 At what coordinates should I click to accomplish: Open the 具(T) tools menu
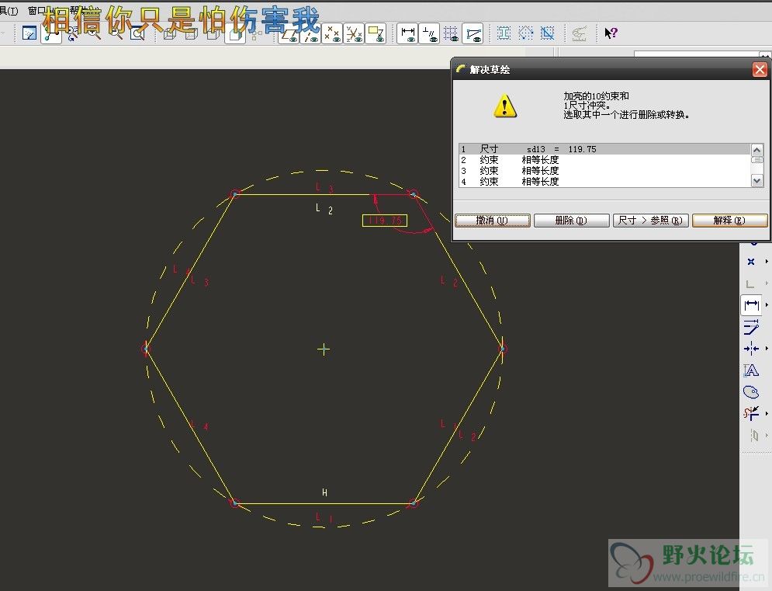(x=9, y=10)
